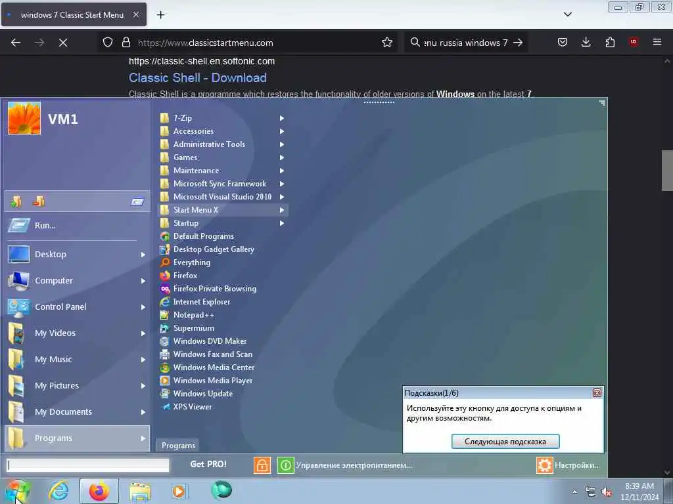The height and width of the screenshot is (504, 673).
Task: Open the Start Menu X folder
Action: [223, 210]
